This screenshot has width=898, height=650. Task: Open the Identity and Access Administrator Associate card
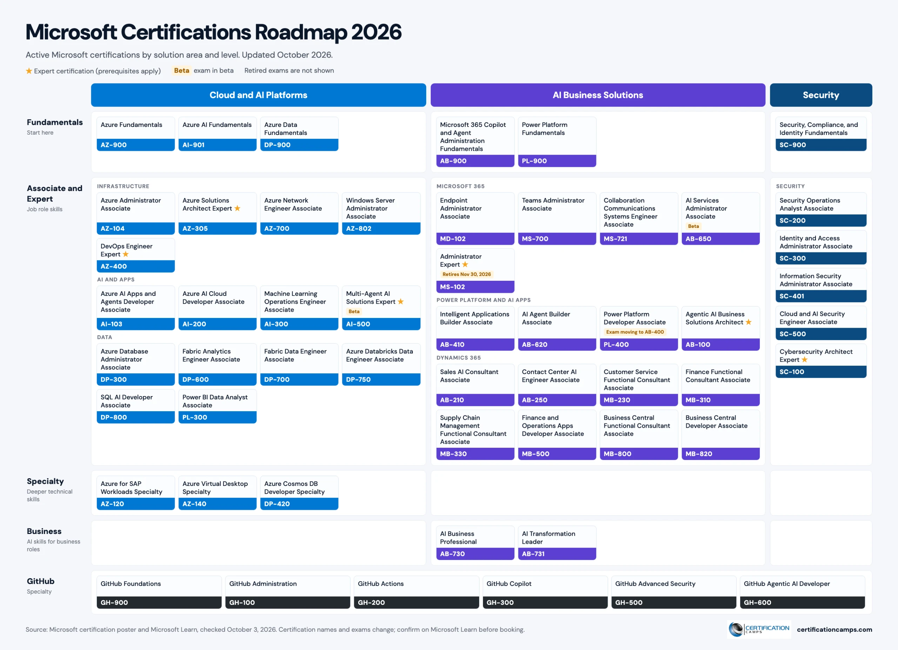pos(821,247)
